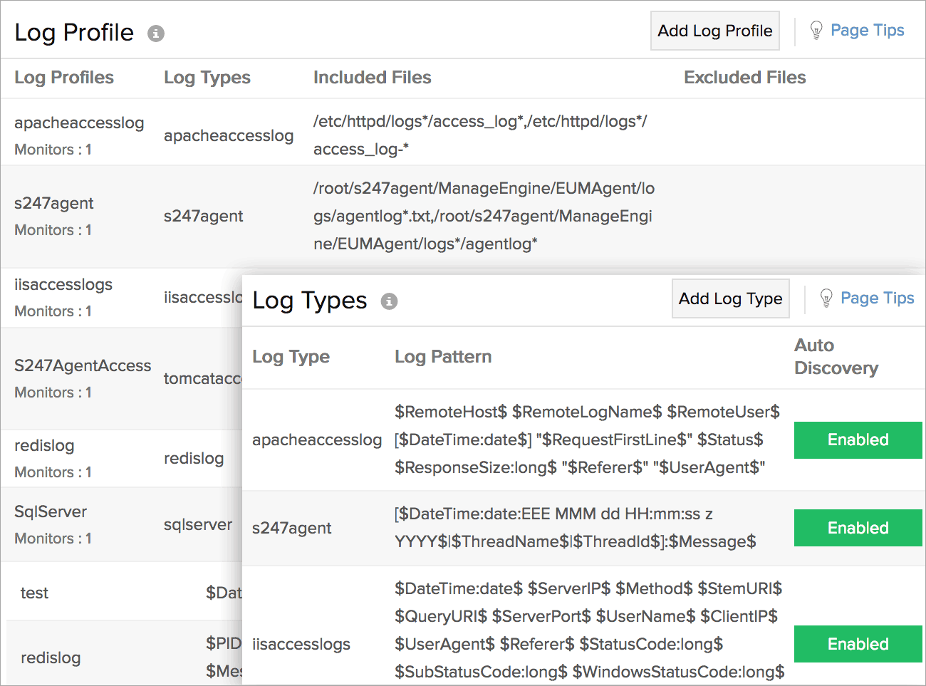Select the SqlServer log profile

51,512
